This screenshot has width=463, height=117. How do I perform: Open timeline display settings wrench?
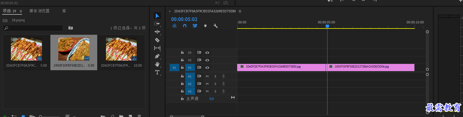[216, 26]
